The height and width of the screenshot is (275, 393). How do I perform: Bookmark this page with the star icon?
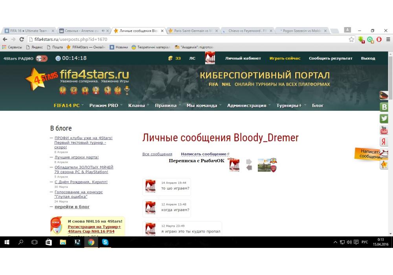pos(351,39)
